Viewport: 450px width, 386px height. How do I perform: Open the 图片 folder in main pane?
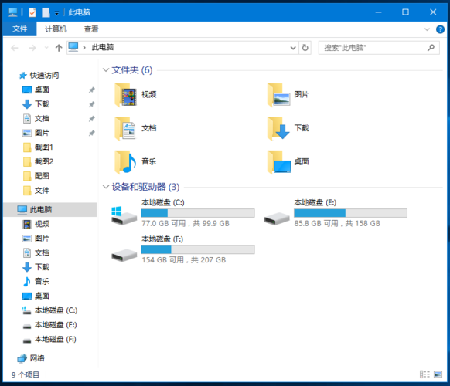point(288,95)
